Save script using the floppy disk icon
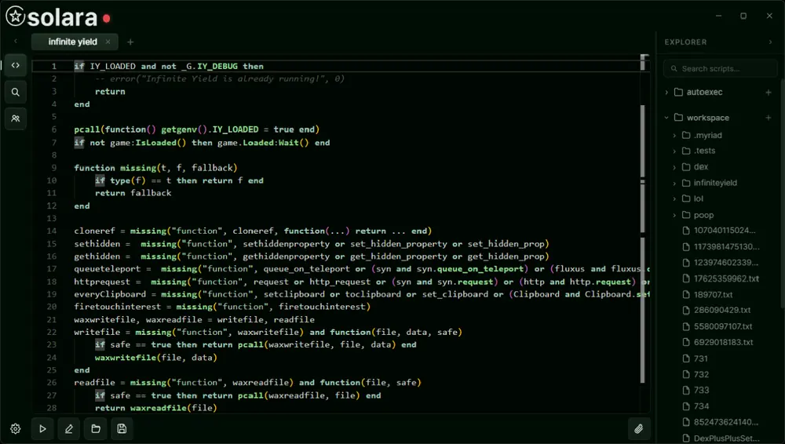The width and height of the screenshot is (785, 444). [x=122, y=429]
